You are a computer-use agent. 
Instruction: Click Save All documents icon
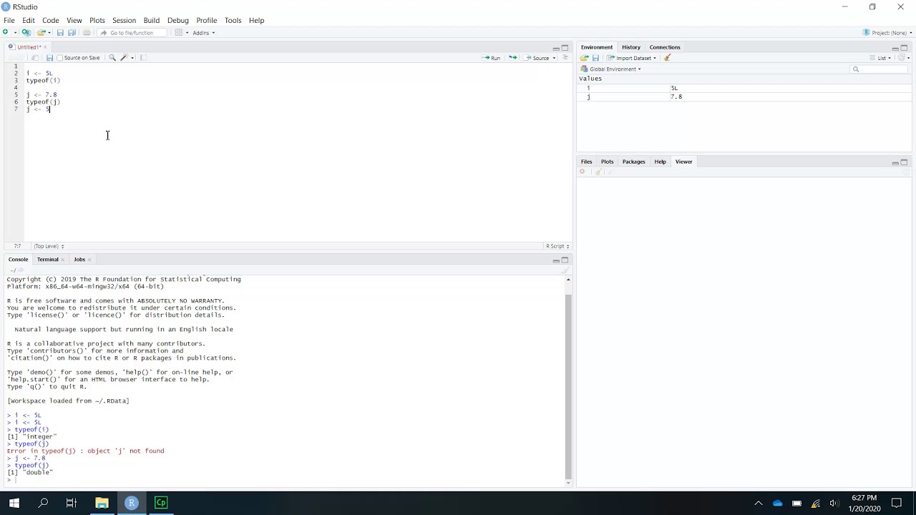72,32
